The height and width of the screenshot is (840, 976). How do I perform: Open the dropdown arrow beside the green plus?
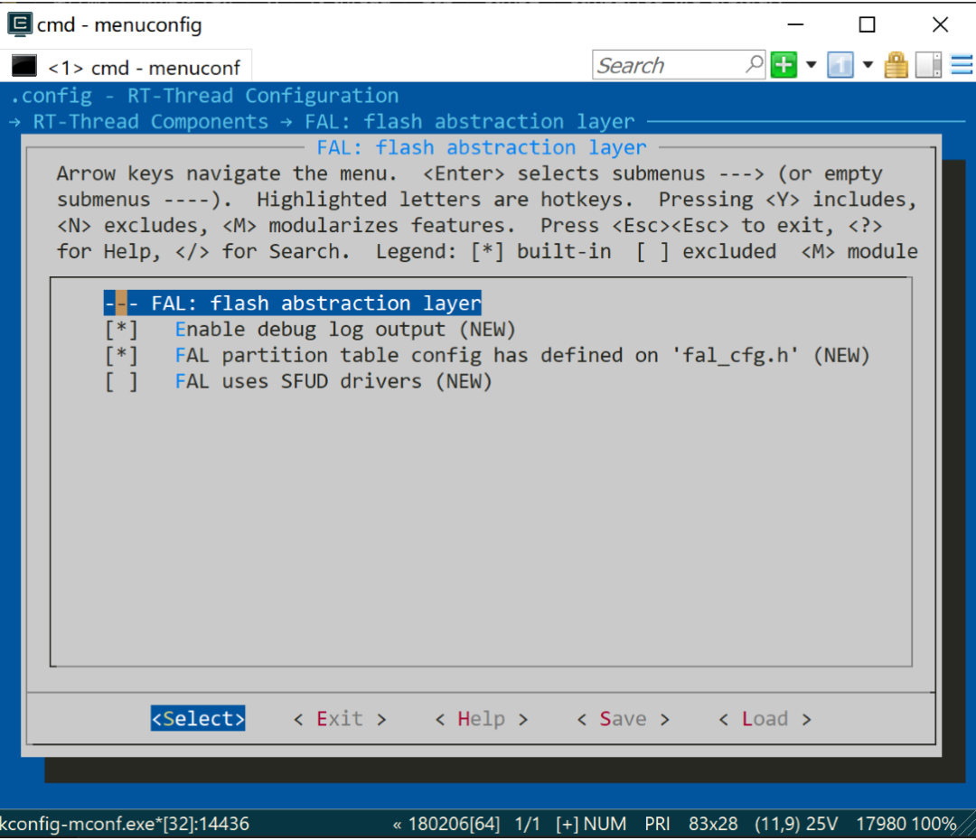[811, 64]
